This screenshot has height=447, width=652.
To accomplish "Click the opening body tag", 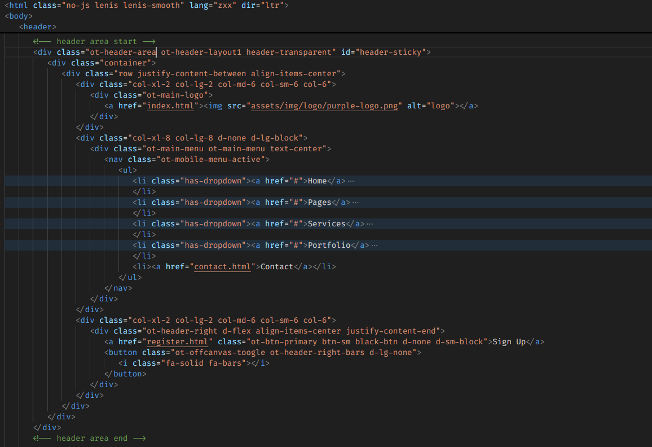I will click(19, 16).
